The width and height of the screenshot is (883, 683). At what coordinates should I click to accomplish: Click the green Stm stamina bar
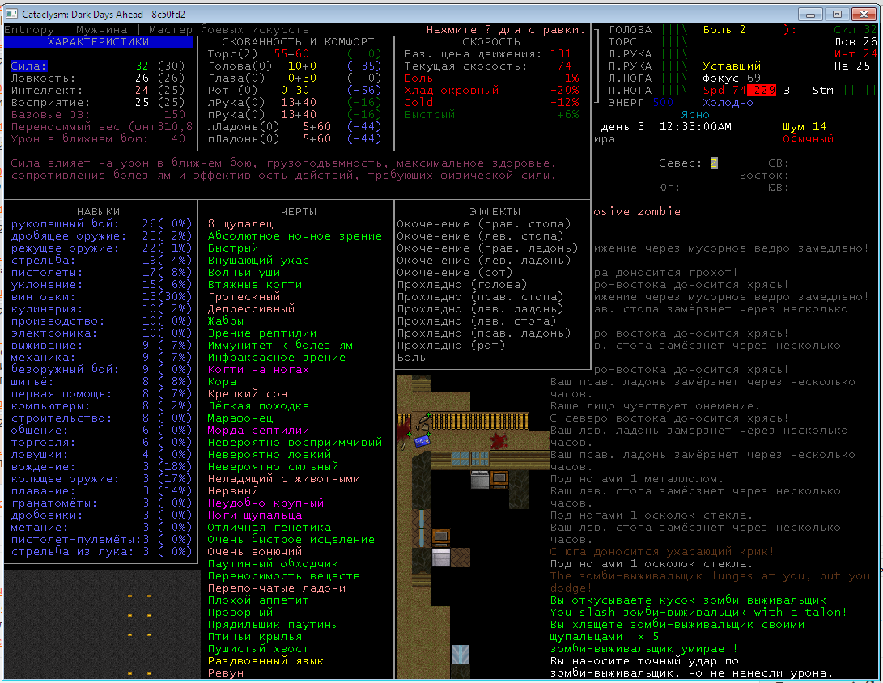(860, 90)
